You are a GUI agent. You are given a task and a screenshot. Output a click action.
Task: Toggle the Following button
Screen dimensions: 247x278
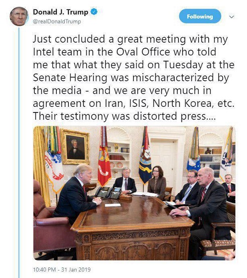[x=200, y=17]
